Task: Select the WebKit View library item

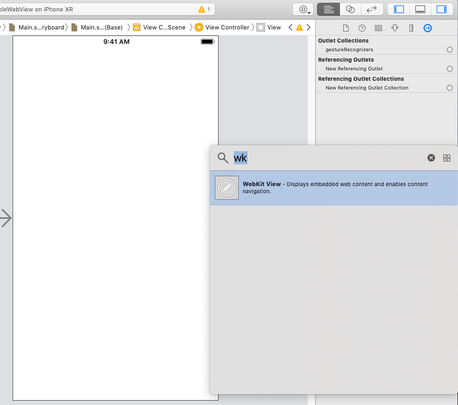Action: point(333,188)
